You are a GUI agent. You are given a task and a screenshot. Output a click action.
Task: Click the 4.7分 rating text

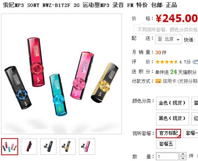point(185,62)
